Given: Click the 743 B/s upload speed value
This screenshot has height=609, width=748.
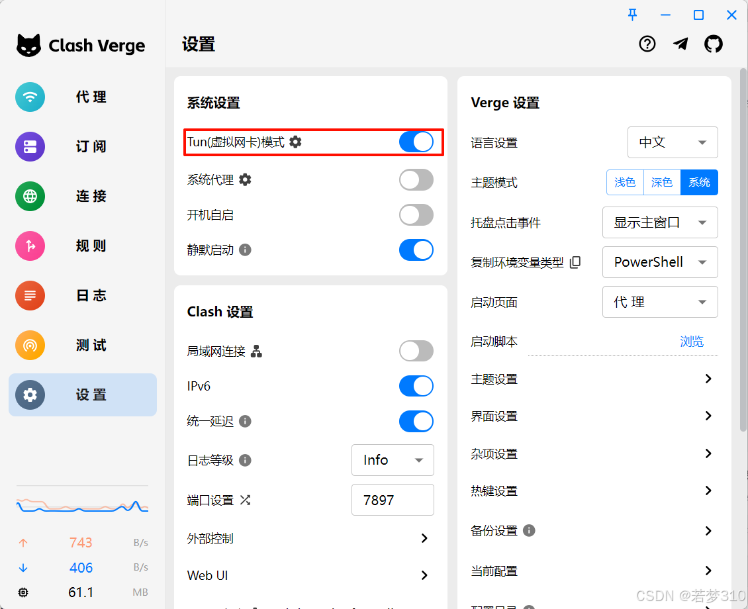Looking at the screenshot, I should [81, 543].
